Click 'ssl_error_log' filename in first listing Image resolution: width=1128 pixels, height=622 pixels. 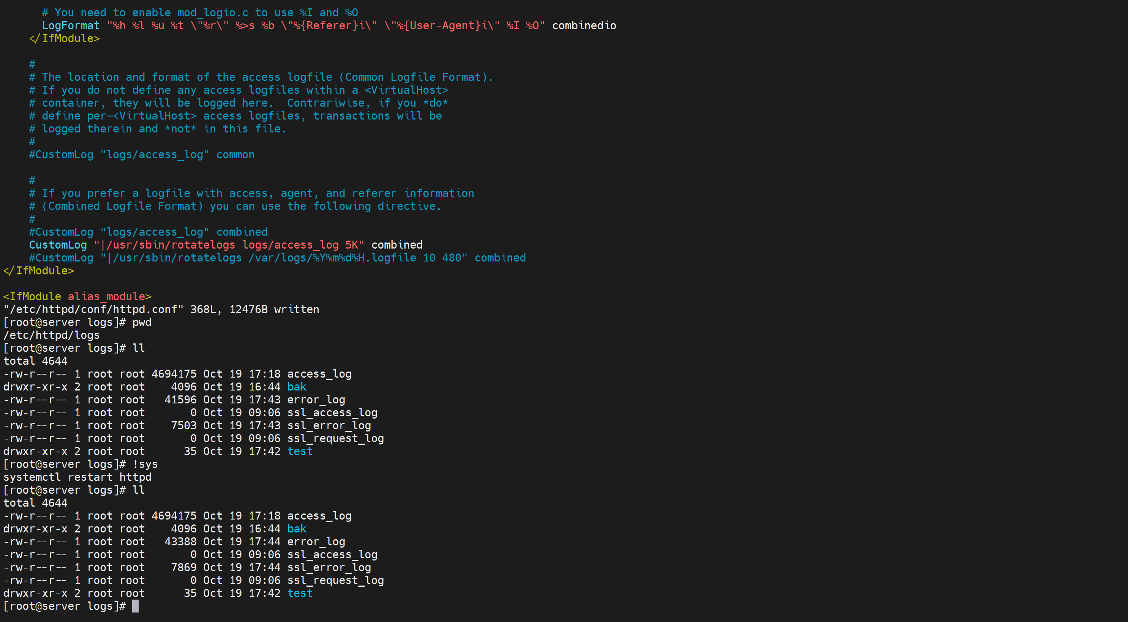coord(329,425)
